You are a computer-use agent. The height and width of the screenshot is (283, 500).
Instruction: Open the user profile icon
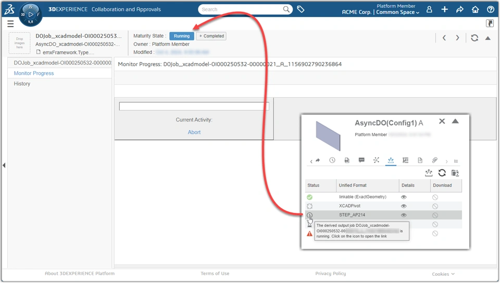(429, 9)
